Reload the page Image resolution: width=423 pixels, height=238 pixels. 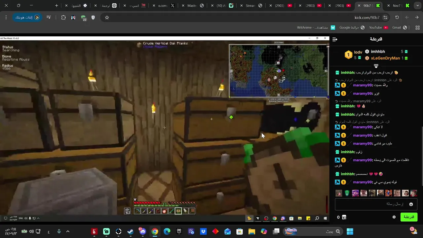click(397, 18)
